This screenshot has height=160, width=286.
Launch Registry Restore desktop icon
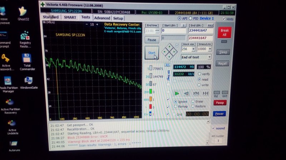(x=25, y=36)
